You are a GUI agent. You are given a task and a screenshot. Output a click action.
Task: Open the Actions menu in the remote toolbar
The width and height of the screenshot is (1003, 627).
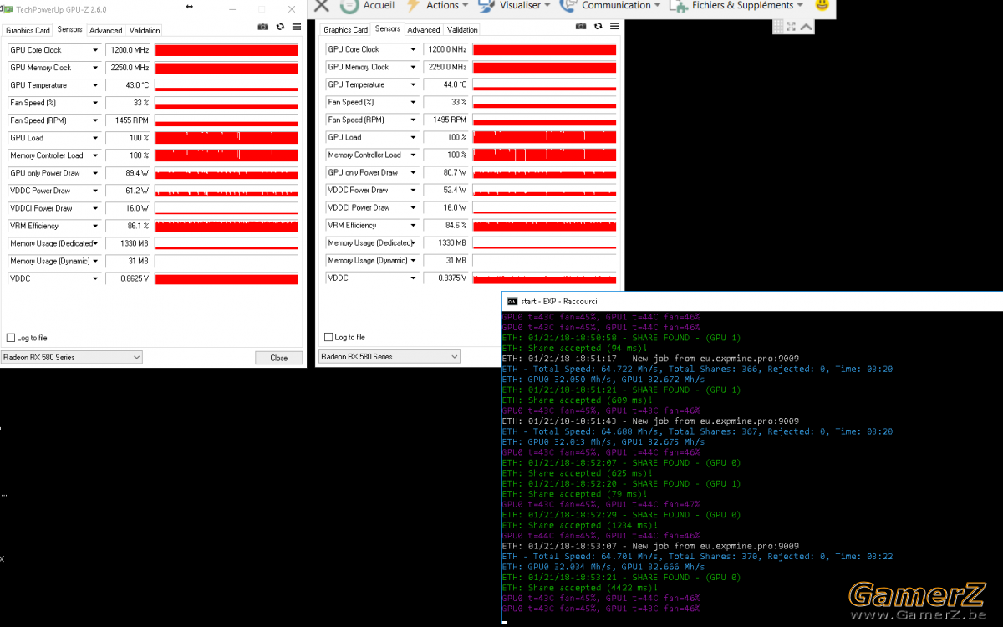[x=436, y=5]
